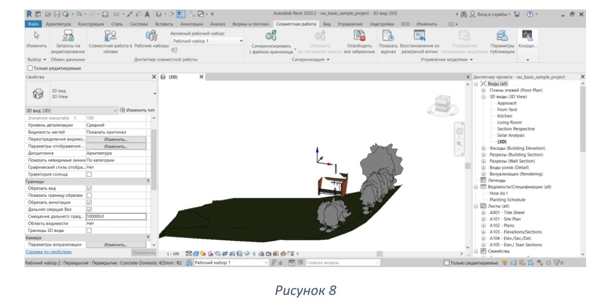Enable the Только редактируемые checkbox below ribbon

click(30, 68)
